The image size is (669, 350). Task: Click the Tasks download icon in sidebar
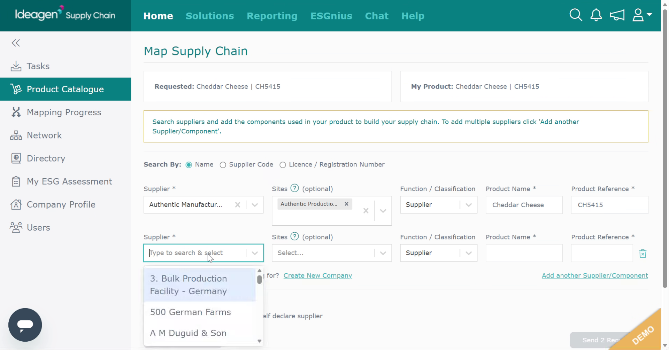coord(16,66)
